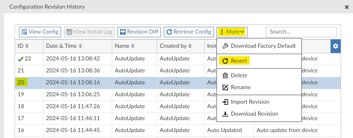Select Download Revision menu entry

pos(259,114)
